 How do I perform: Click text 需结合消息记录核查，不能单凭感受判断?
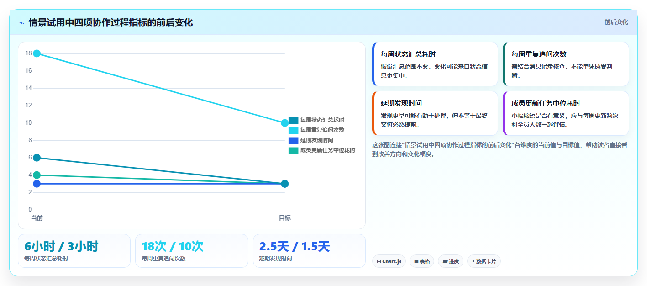click(x=562, y=71)
